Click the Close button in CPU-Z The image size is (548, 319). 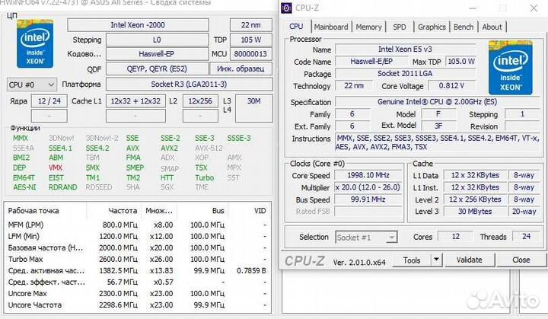tap(521, 260)
